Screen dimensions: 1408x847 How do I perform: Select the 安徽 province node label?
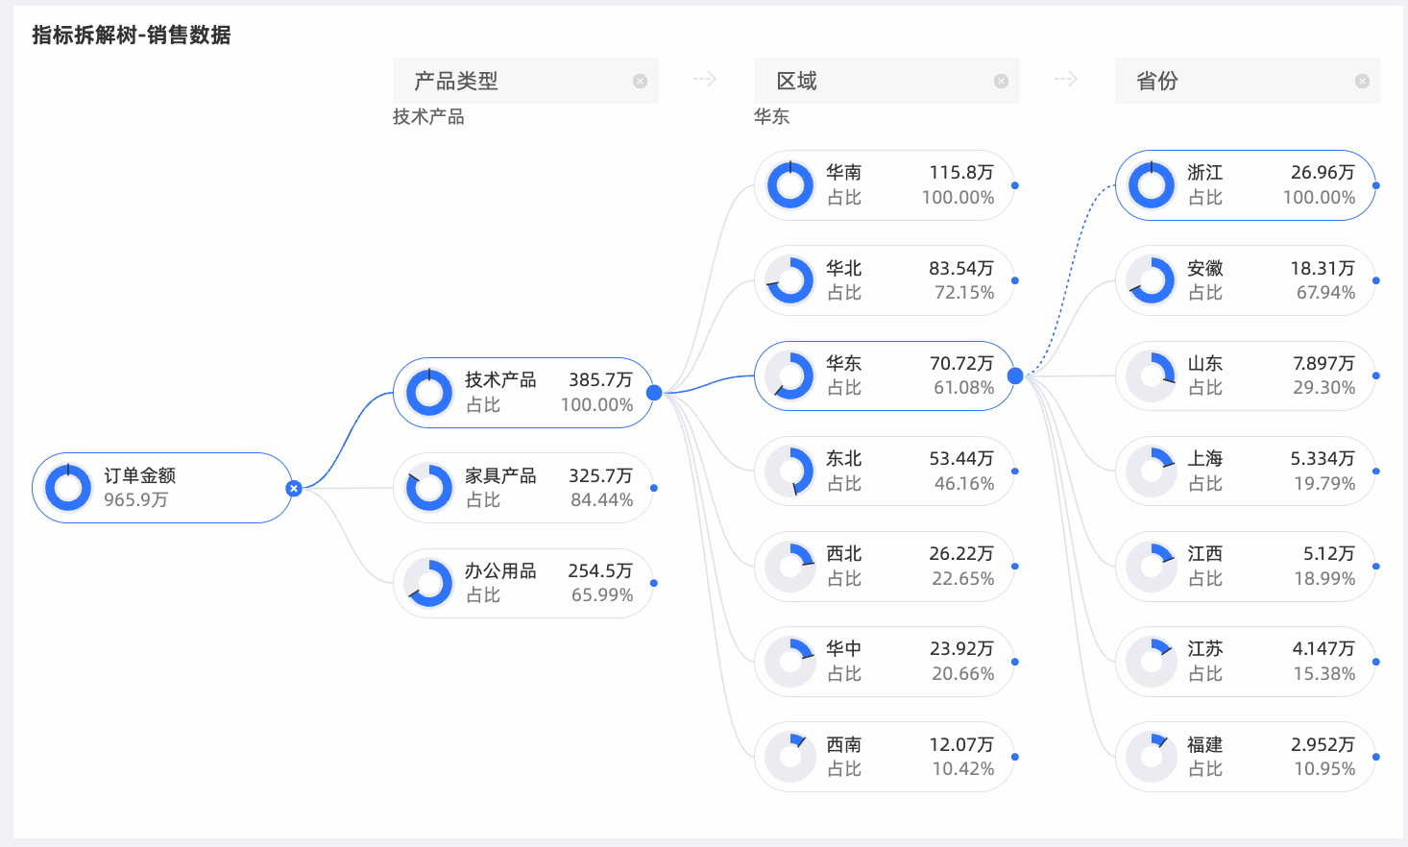pyautogui.click(x=1205, y=268)
